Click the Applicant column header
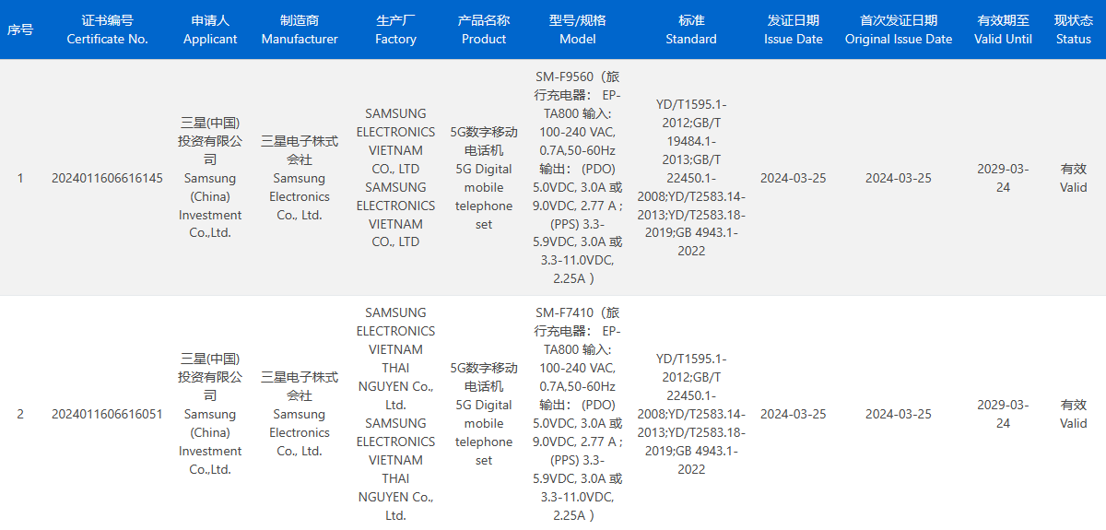 [x=210, y=29]
